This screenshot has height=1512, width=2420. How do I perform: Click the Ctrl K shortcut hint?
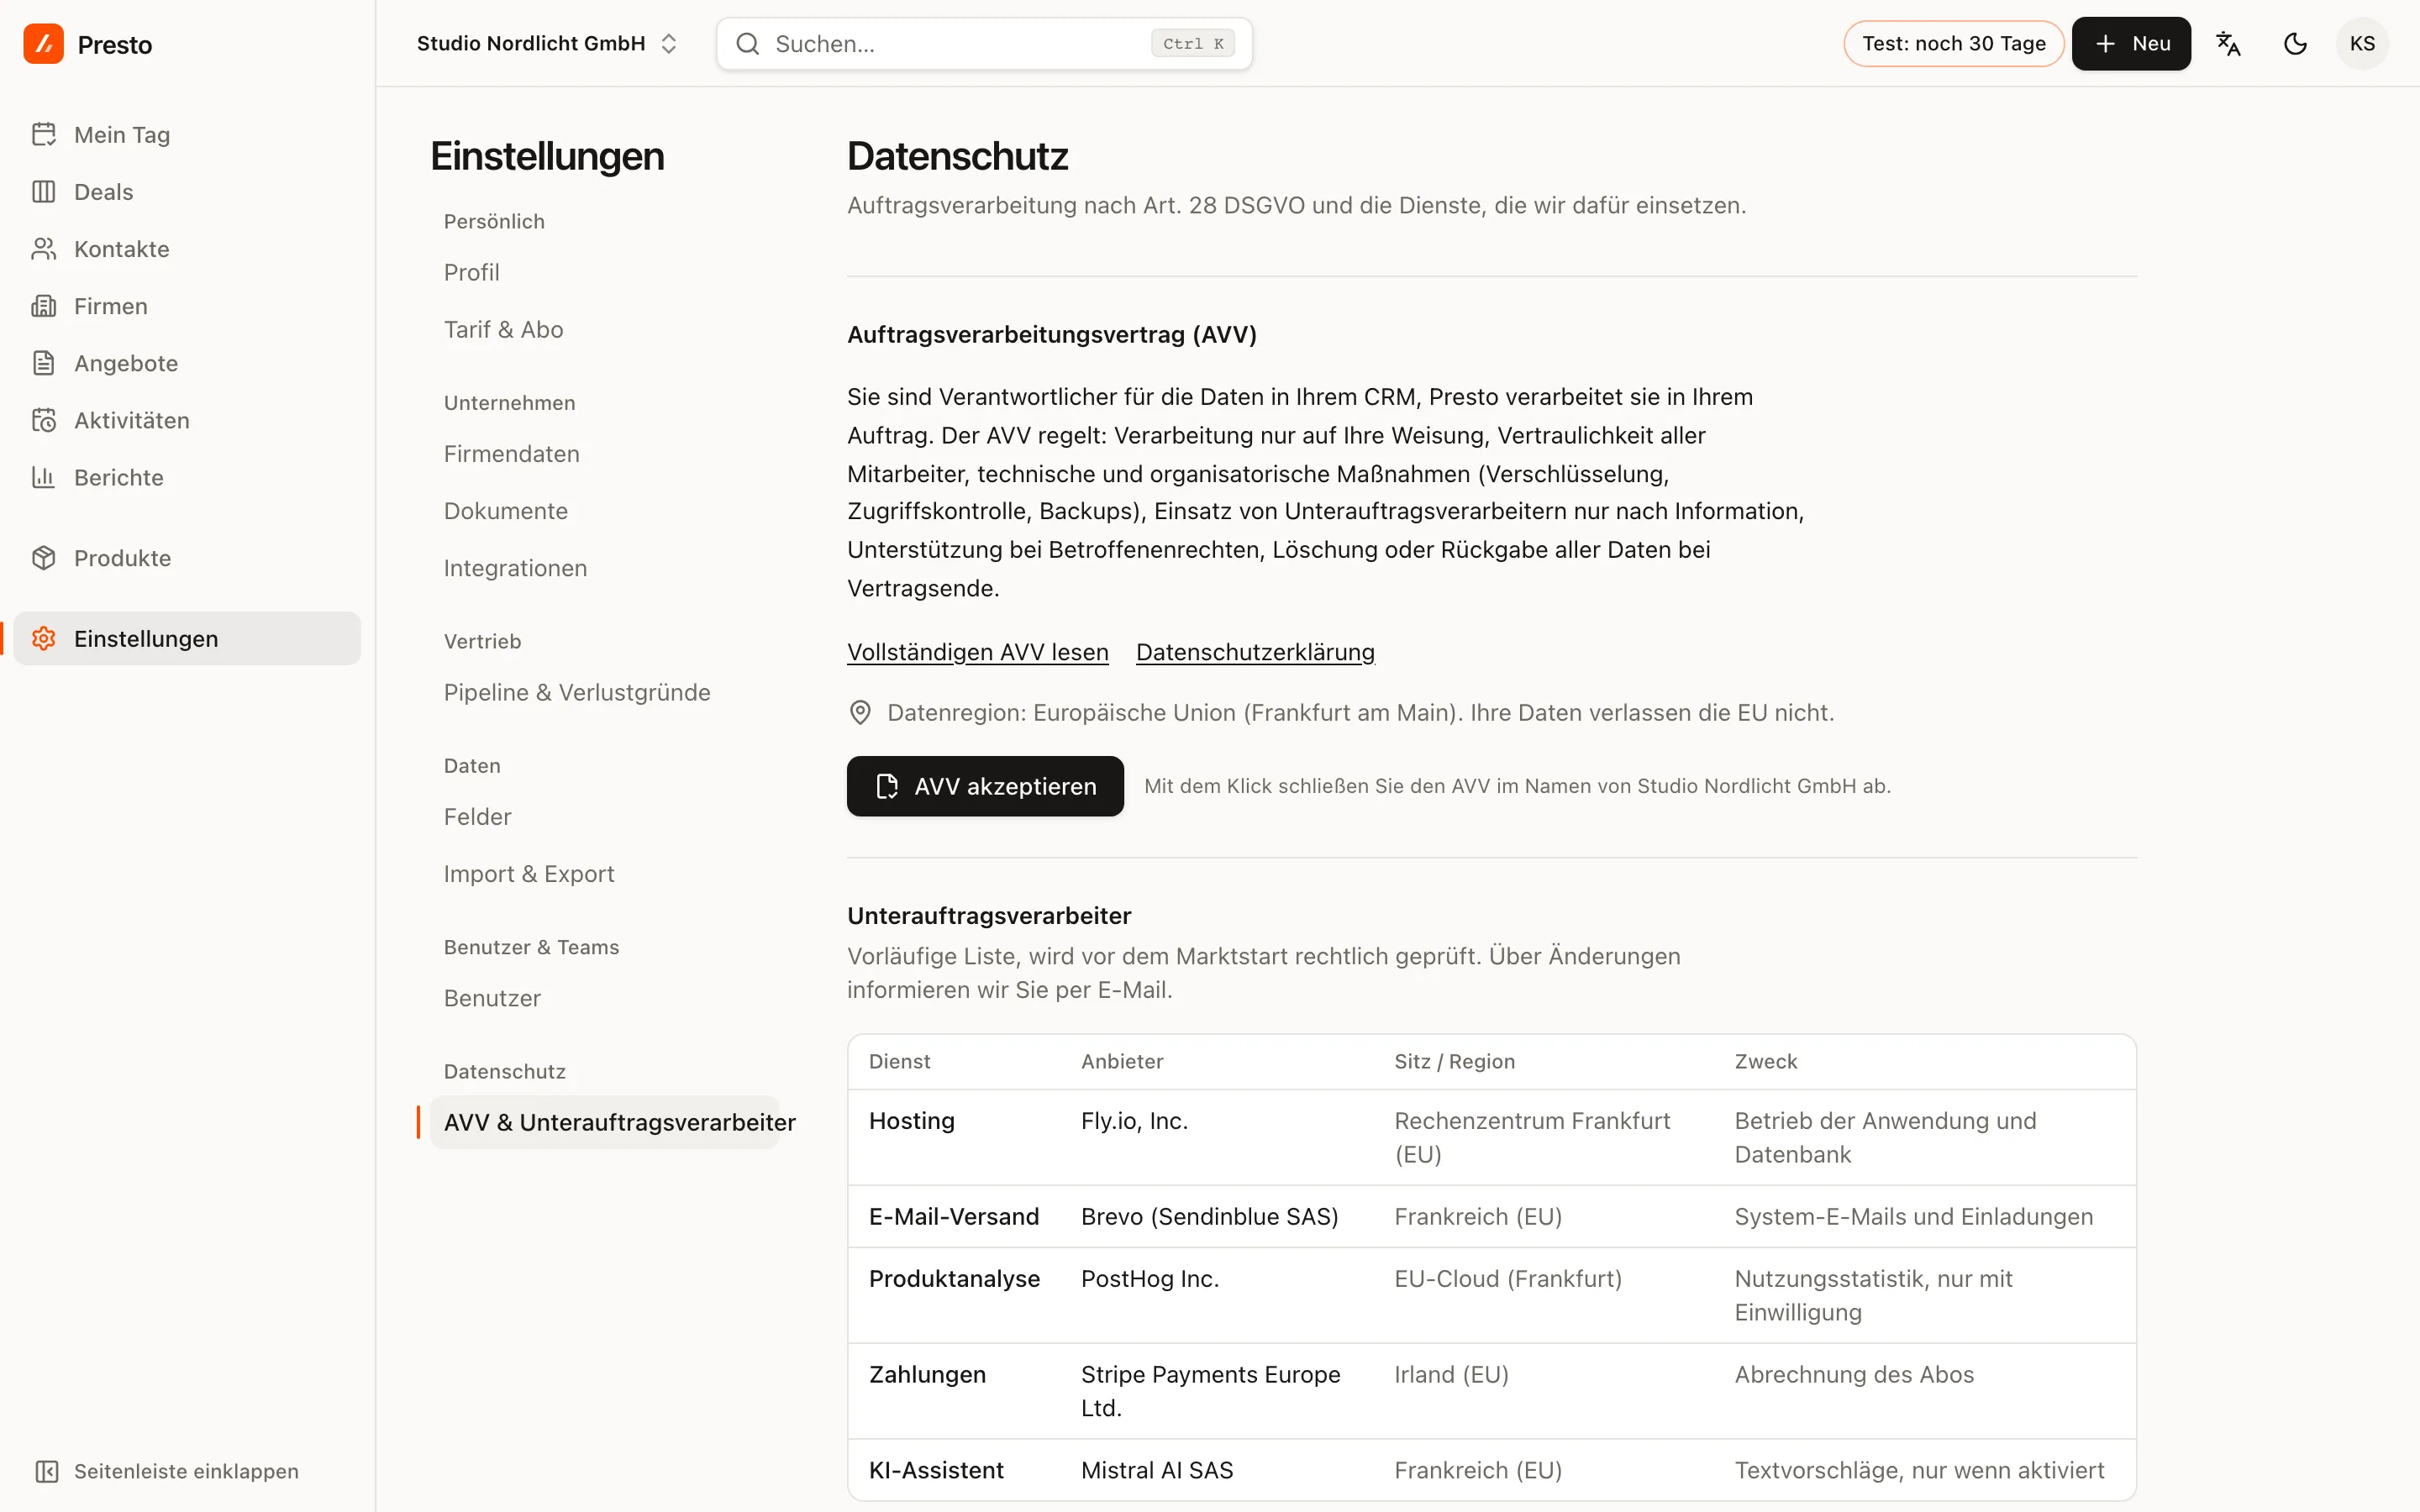pyautogui.click(x=1192, y=44)
